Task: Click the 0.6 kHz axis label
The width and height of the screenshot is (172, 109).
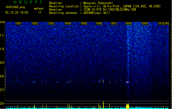Action: 2,104
